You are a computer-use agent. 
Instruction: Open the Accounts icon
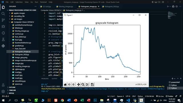click(3, 85)
